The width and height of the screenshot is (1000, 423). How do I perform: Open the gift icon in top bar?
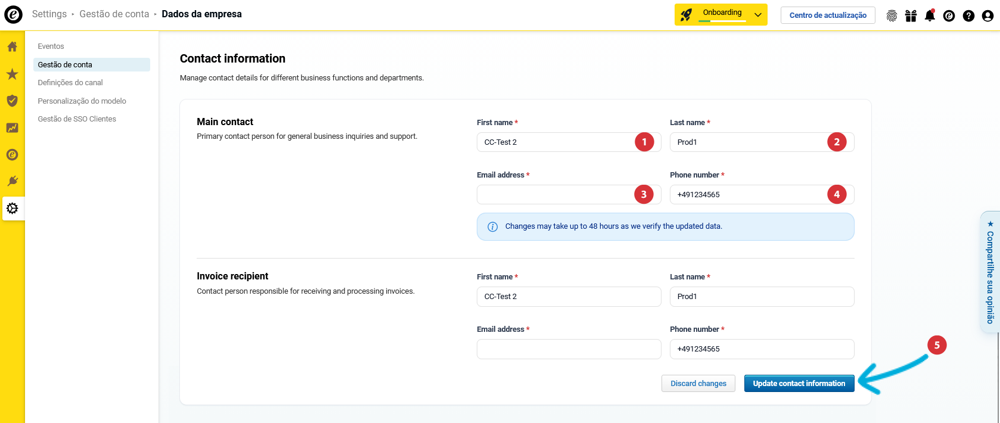pyautogui.click(x=911, y=15)
